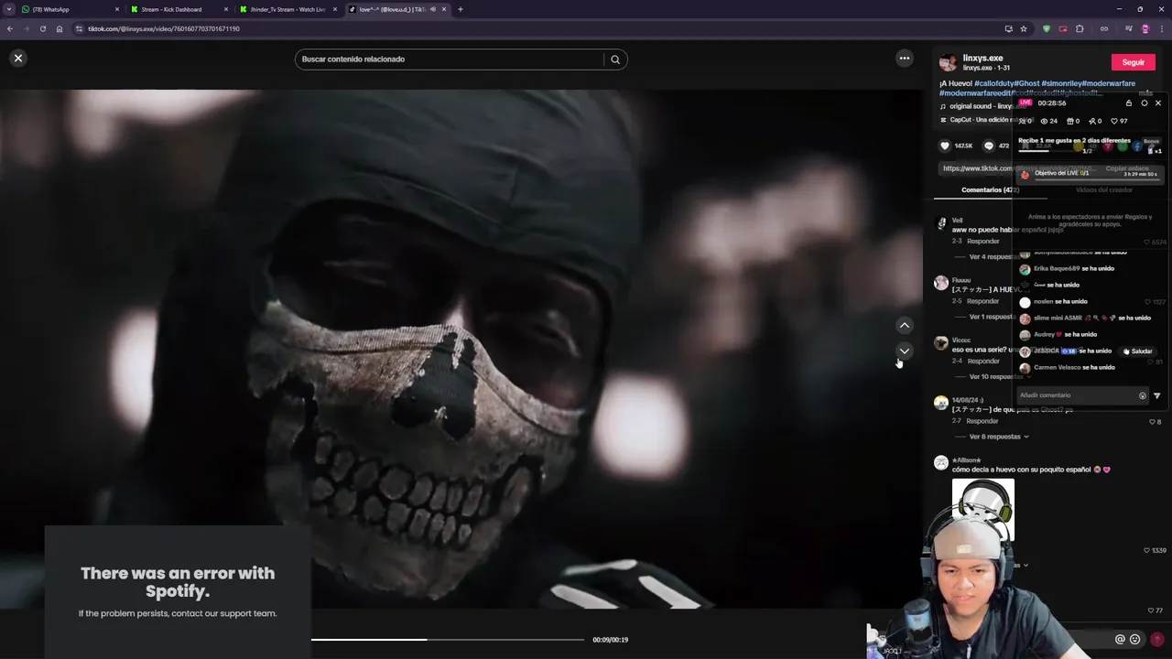Open emoji picker in TikTok comment bar

pos(1135,640)
